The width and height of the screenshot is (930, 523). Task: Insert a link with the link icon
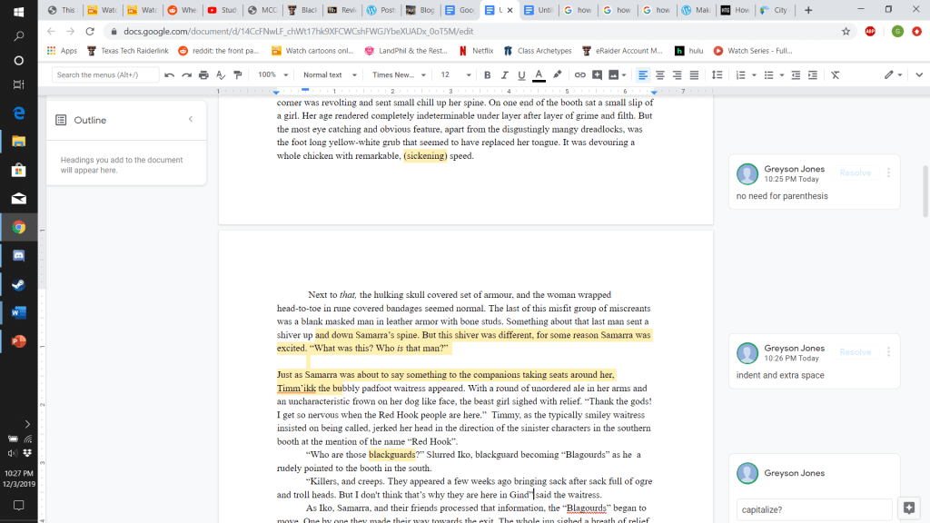tap(579, 74)
